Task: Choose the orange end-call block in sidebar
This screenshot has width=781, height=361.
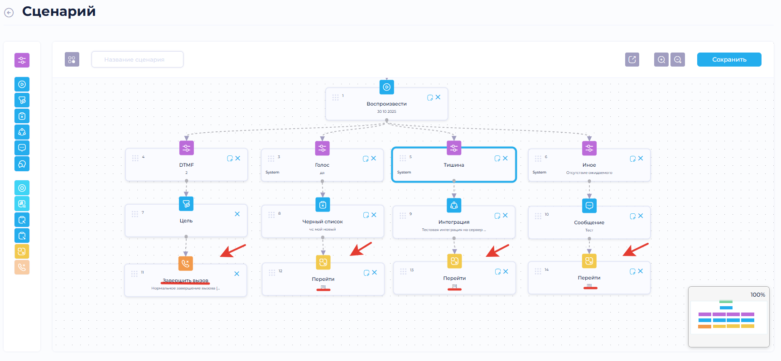Action: pyautogui.click(x=22, y=267)
